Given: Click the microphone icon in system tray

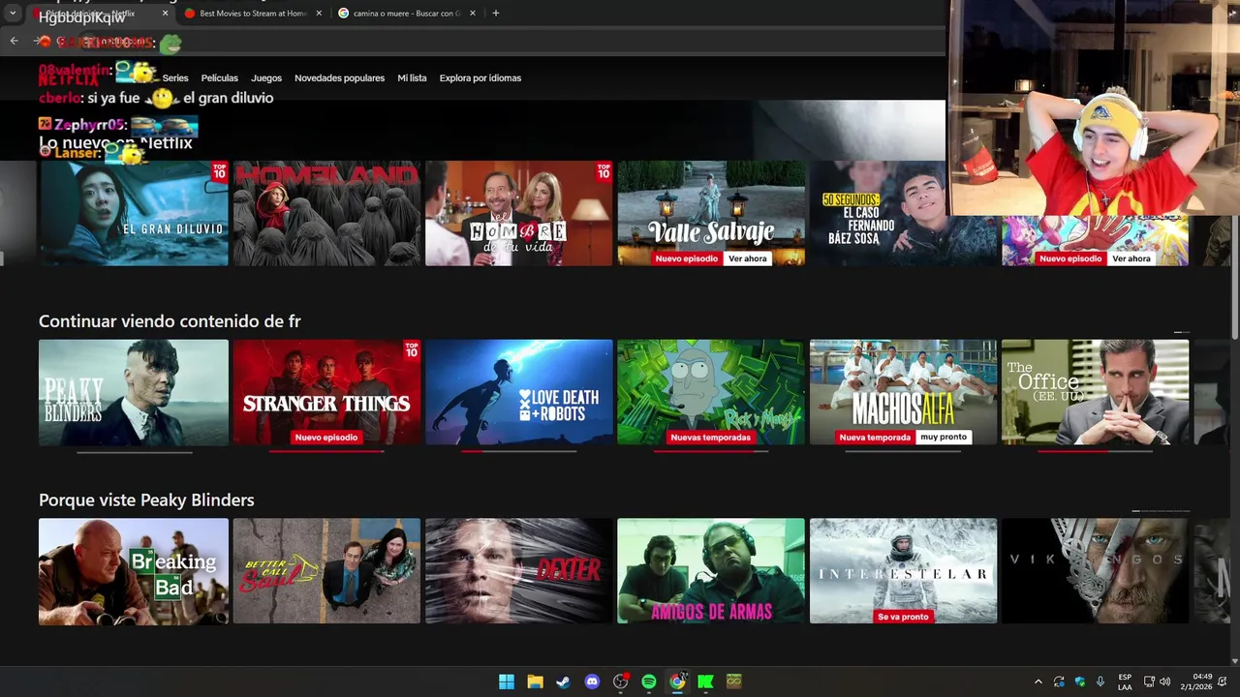Looking at the screenshot, I should (1100, 682).
